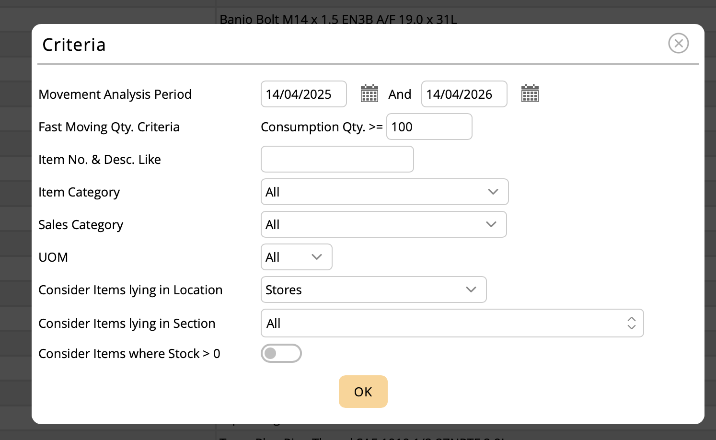716x440 pixels.
Task: Click the chevron on the Item Category selector
Action: point(493,192)
